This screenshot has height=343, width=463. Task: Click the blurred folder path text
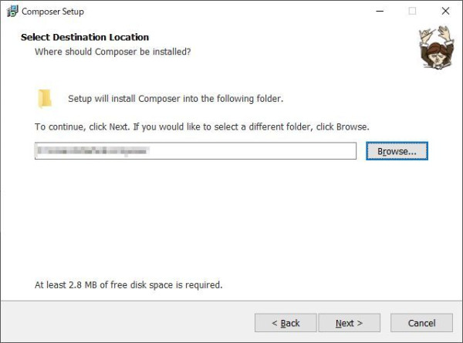coord(91,151)
